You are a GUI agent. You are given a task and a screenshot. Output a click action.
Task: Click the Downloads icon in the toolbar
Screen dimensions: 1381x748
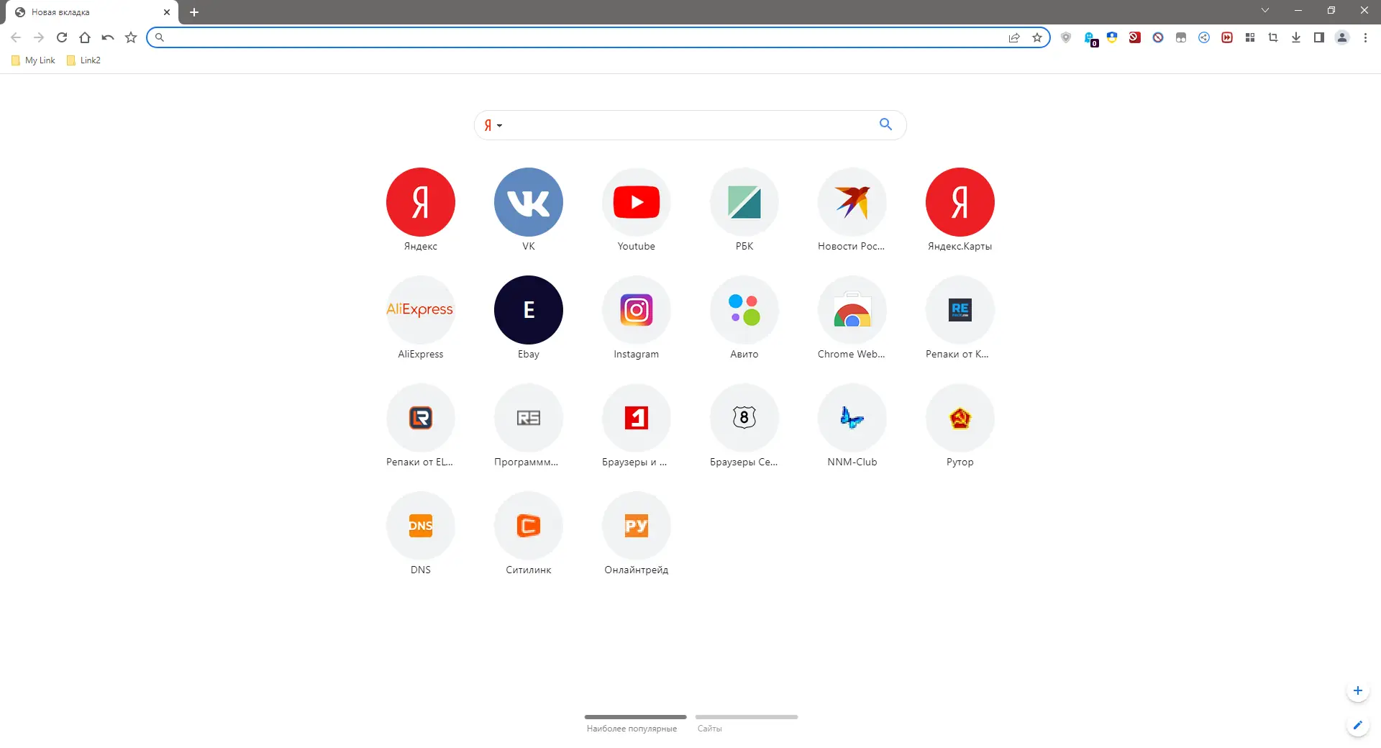click(x=1295, y=37)
